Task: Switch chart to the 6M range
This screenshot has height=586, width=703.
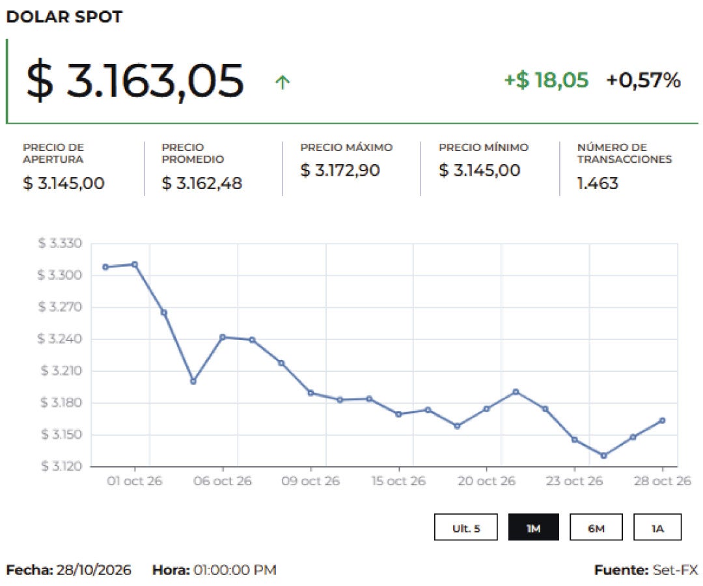Action: click(x=596, y=527)
